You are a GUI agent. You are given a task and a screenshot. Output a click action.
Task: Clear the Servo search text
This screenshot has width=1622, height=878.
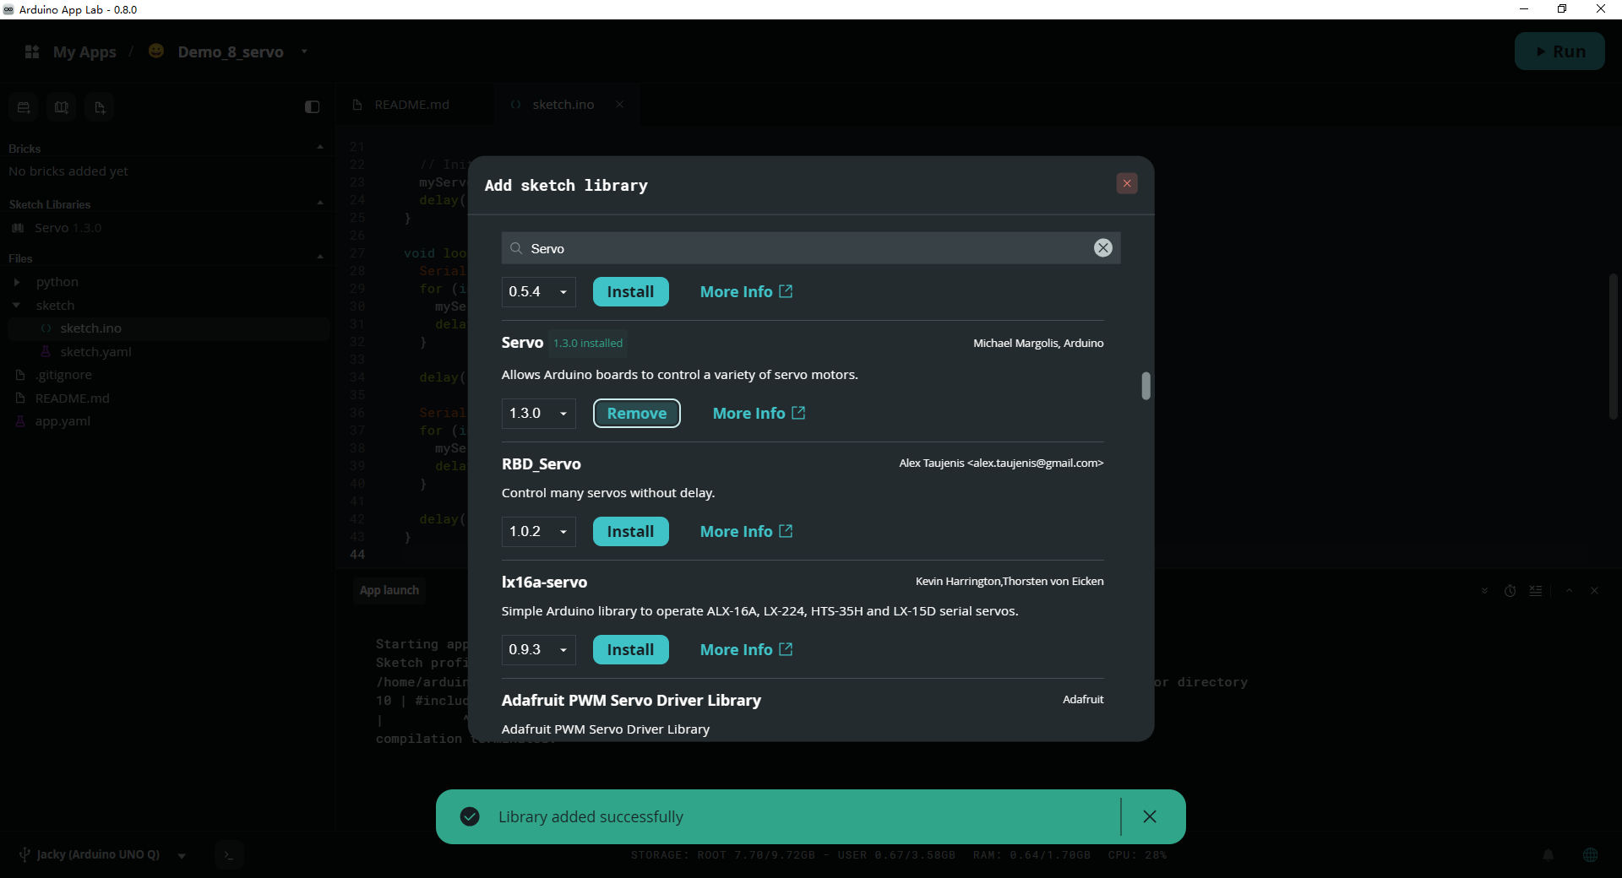click(x=1102, y=247)
